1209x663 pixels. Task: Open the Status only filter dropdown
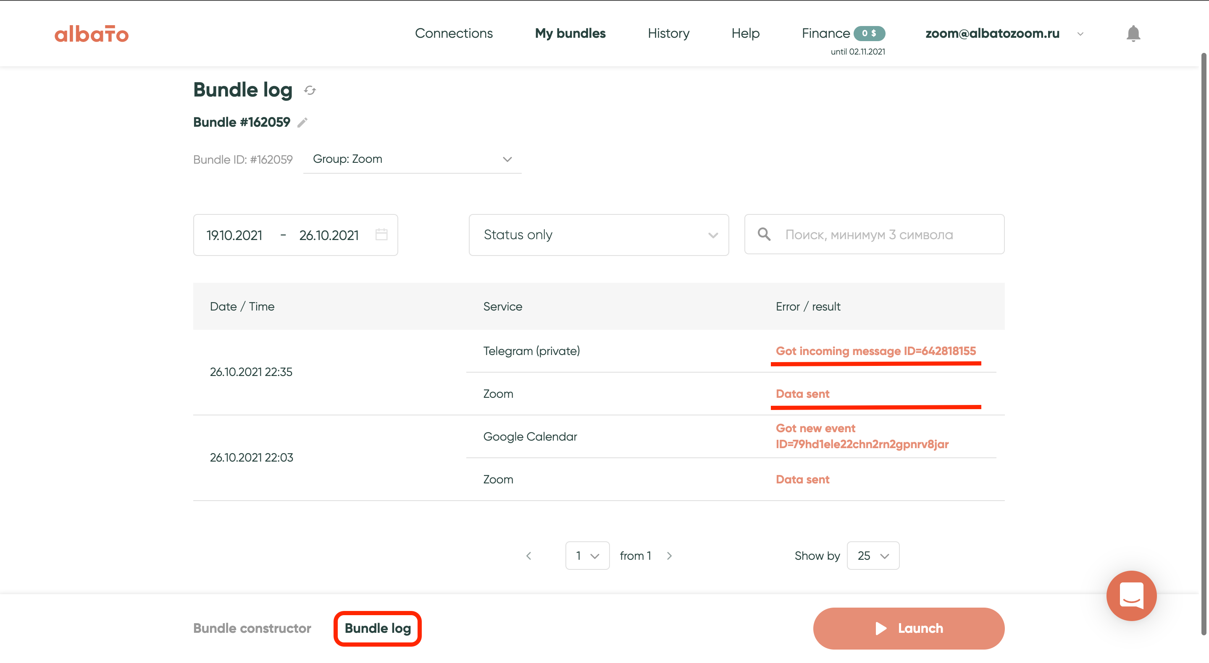pyautogui.click(x=598, y=235)
